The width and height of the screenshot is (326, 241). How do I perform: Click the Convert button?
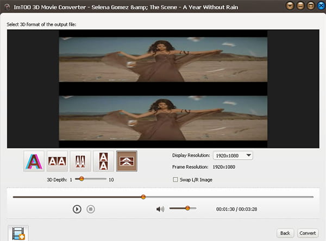(x=308, y=233)
